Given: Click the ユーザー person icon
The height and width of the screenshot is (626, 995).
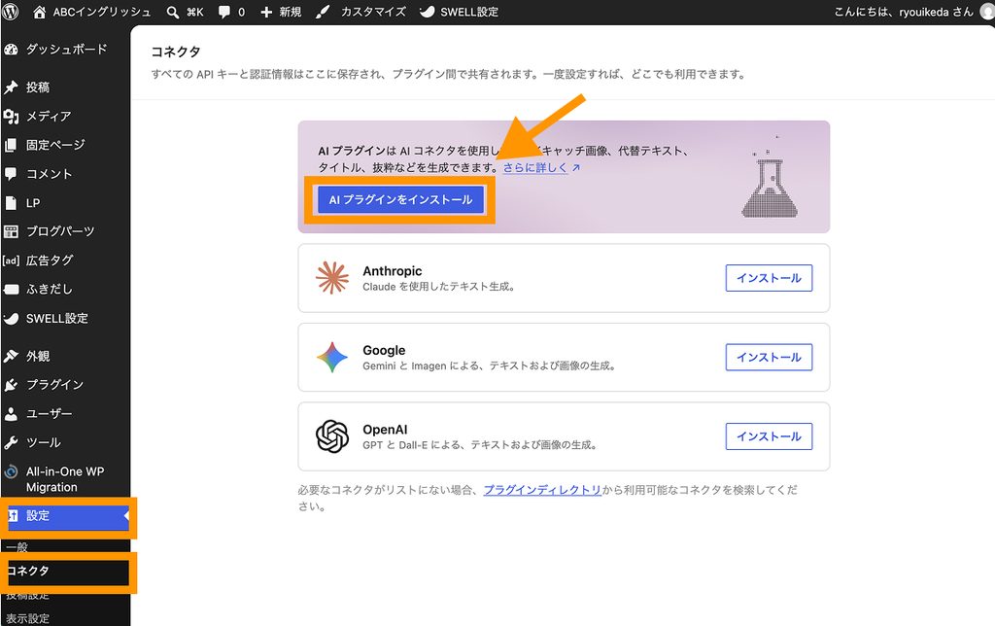Looking at the screenshot, I should point(11,414).
